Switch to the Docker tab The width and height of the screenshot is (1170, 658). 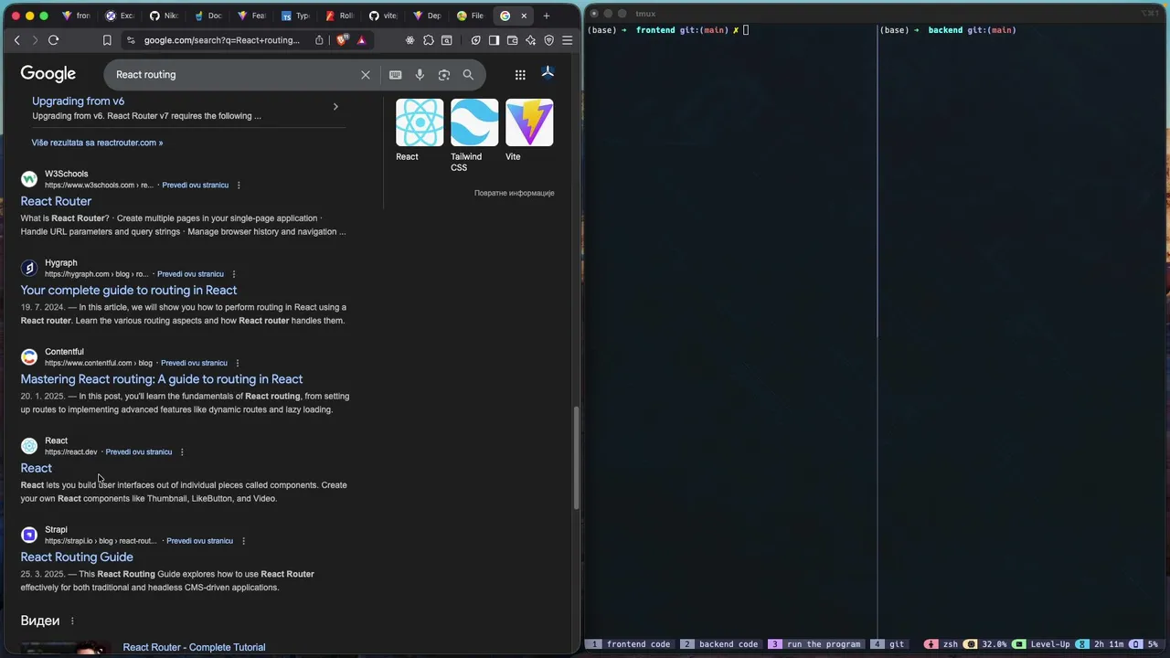click(207, 16)
